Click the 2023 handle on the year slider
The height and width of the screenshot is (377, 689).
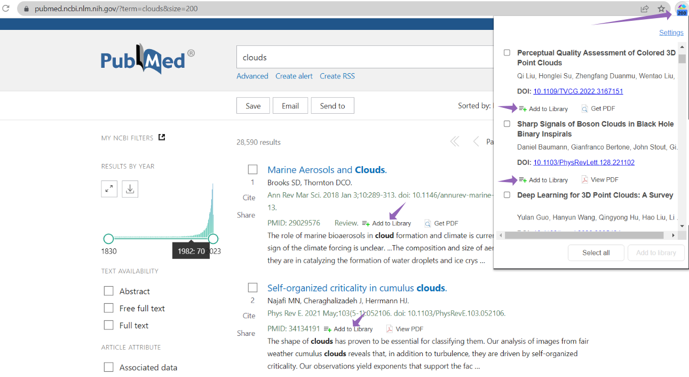pyautogui.click(x=213, y=239)
